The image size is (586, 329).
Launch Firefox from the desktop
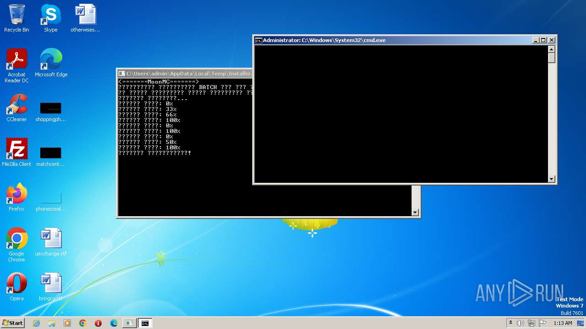(16, 197)
